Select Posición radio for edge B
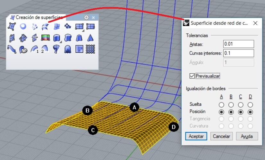The height and width of the screenshot is (160, 265). click(231, 112)
